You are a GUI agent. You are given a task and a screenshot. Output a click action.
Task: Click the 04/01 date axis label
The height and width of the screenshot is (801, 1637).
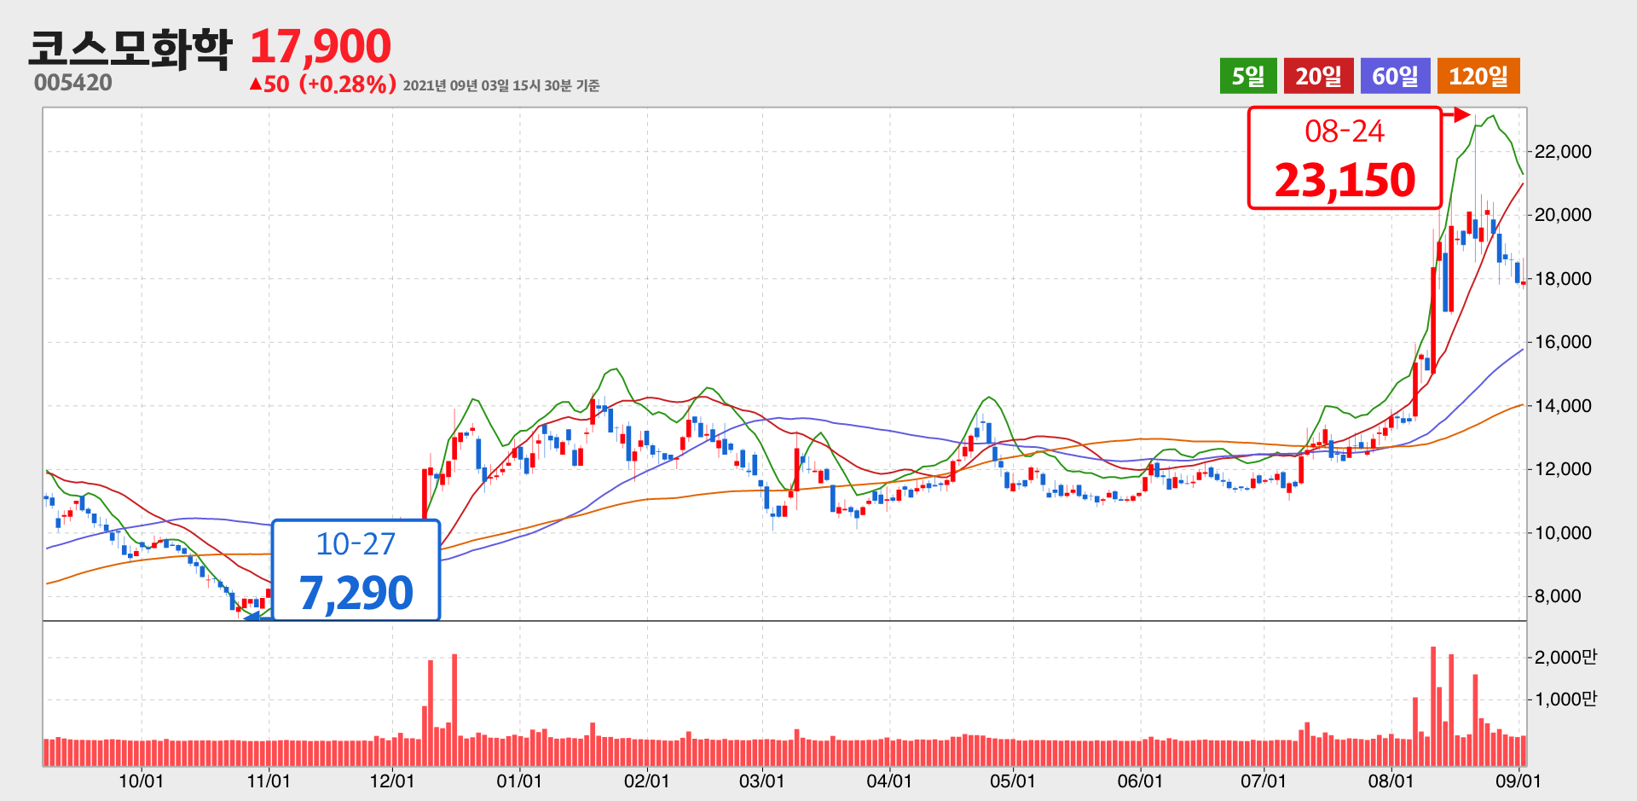pos(889,781)
